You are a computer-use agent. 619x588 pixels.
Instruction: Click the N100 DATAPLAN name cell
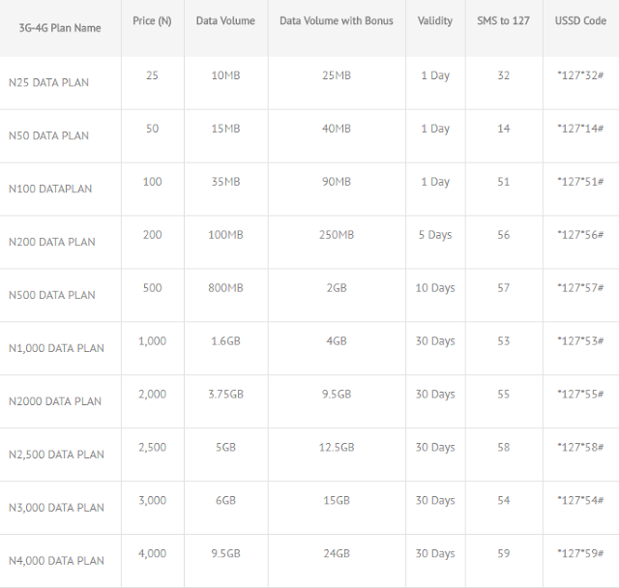[x=50, y=189]
